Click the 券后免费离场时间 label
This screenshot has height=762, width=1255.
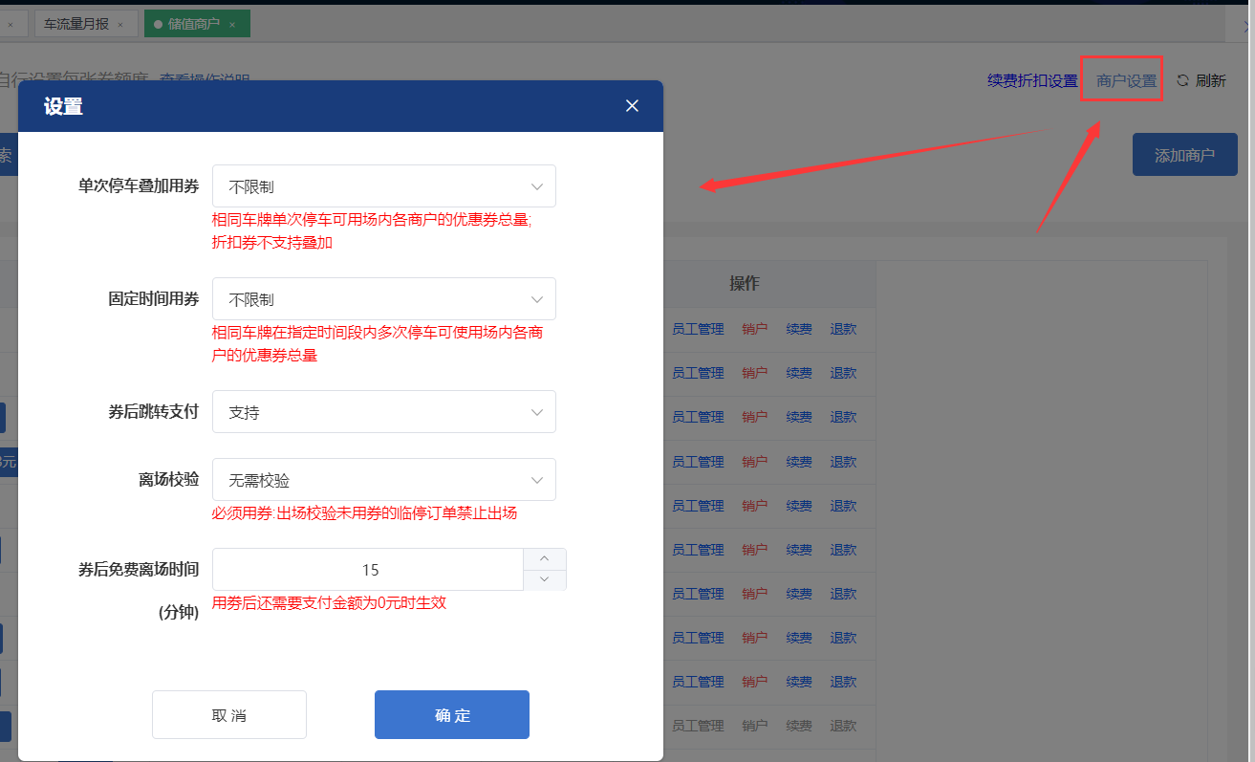coord(139,570)
